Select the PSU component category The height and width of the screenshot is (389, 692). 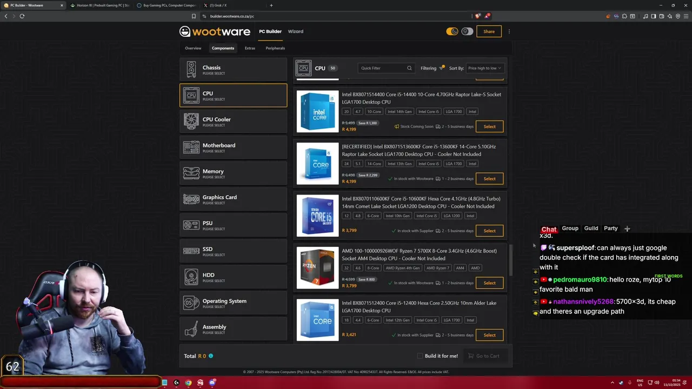233,225
